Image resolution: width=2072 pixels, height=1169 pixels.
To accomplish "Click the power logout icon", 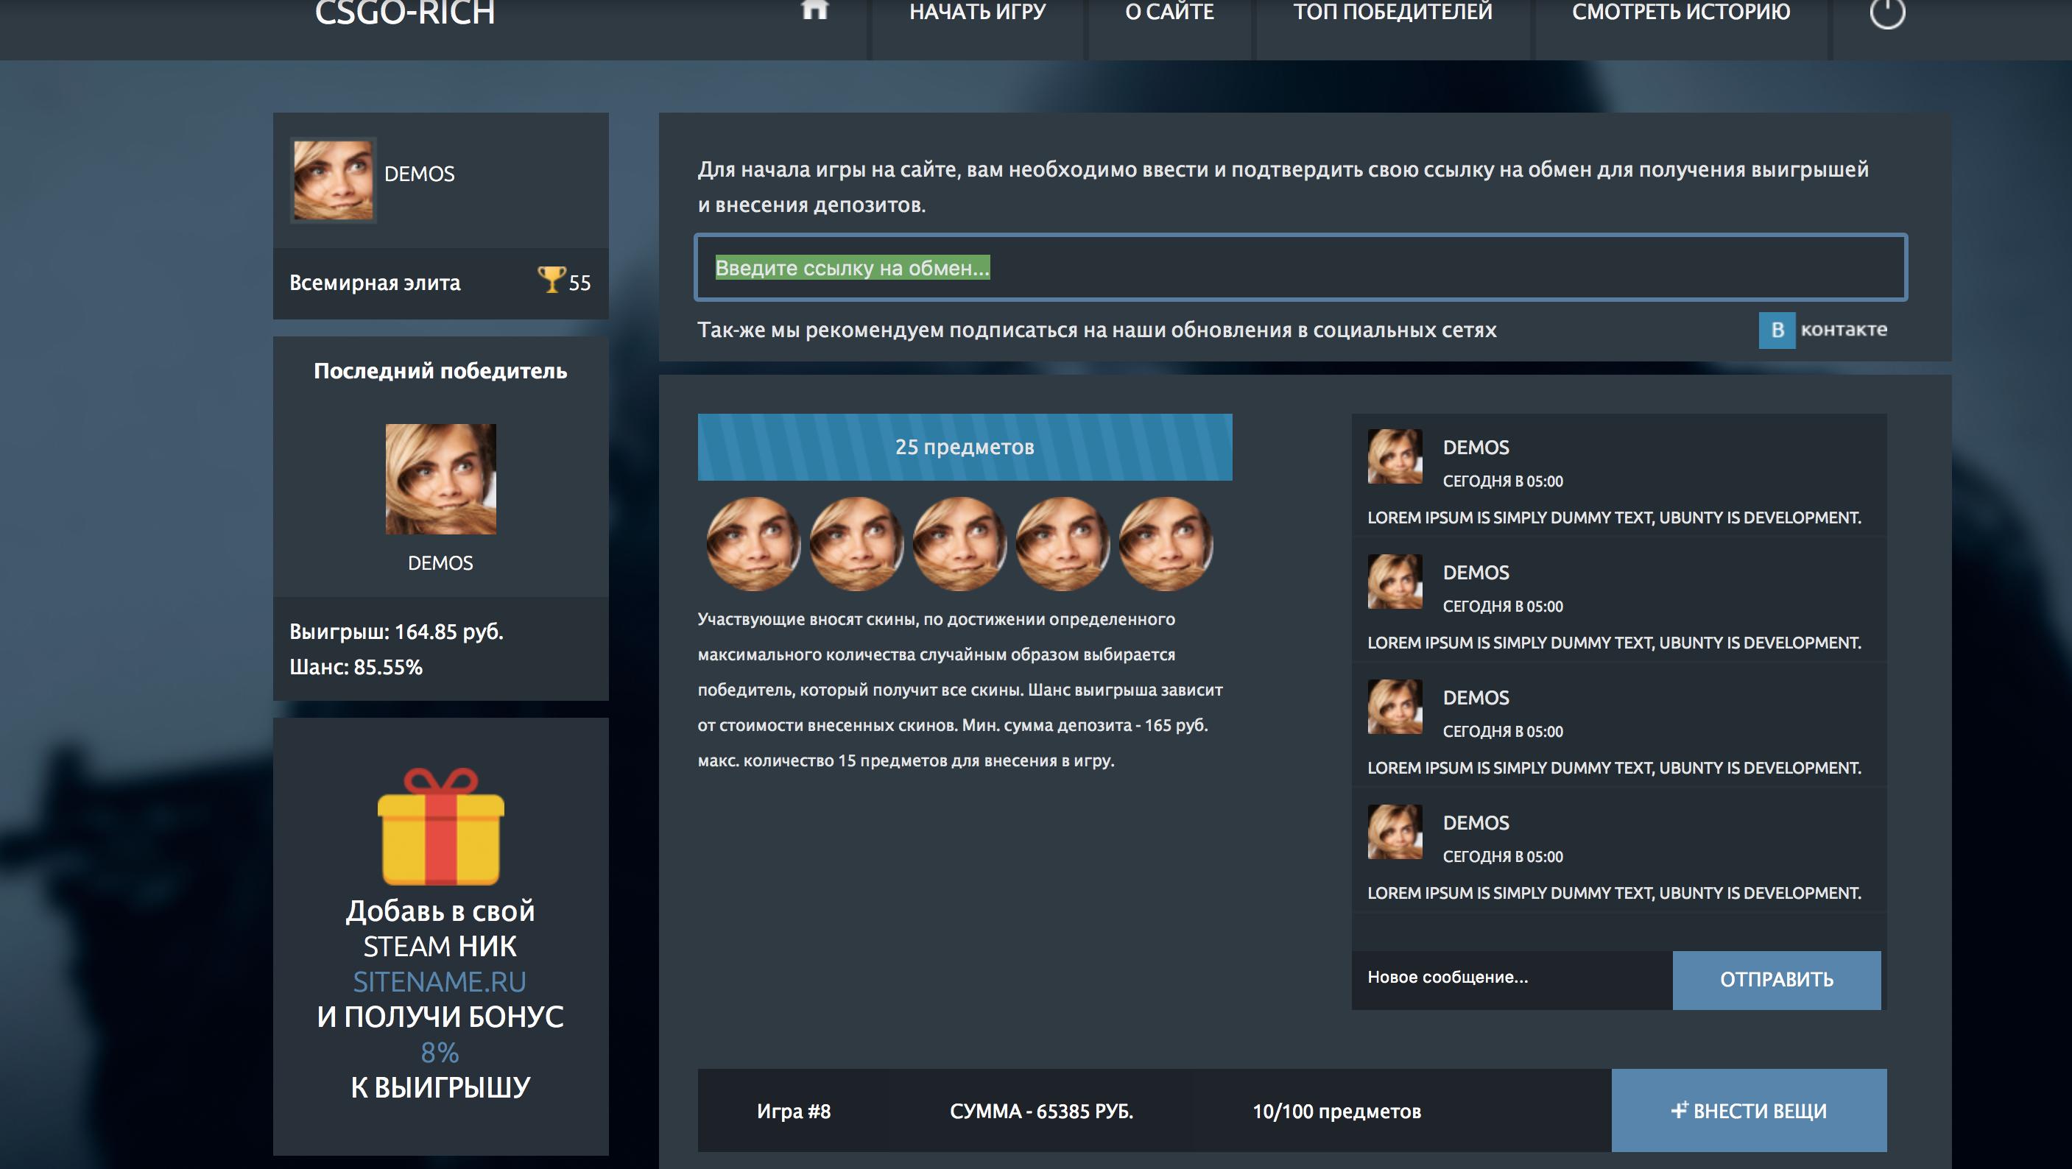I will point(1887,13).
